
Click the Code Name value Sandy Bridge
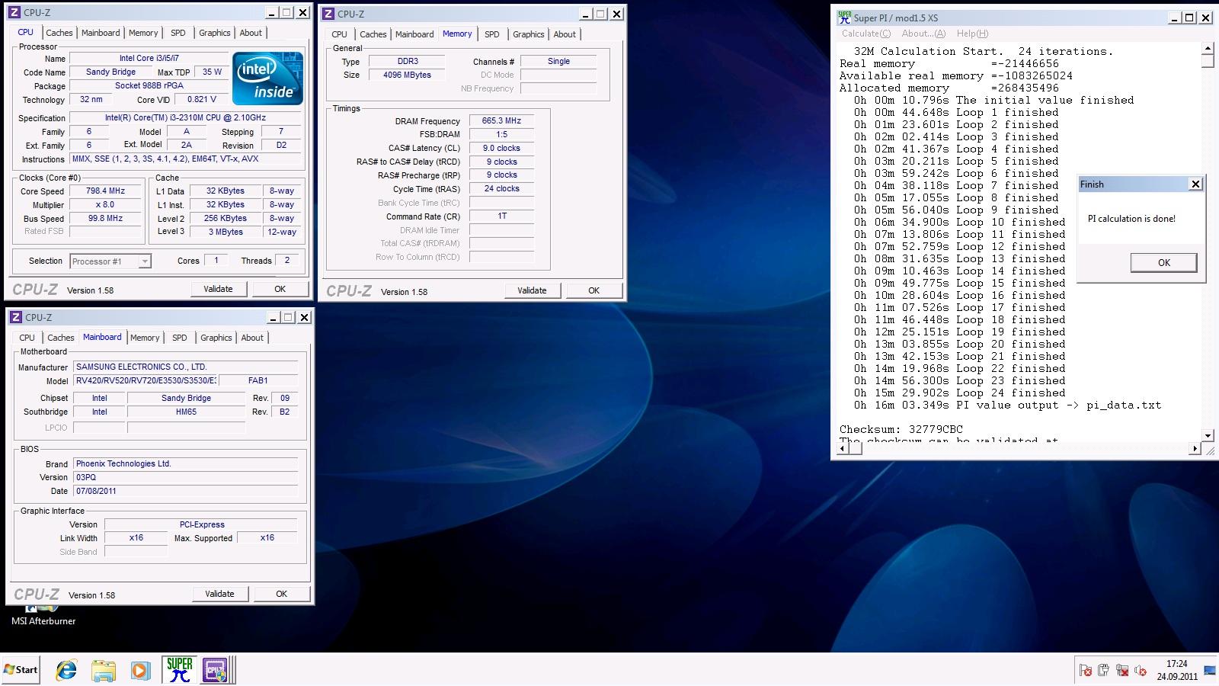[110, 72]
